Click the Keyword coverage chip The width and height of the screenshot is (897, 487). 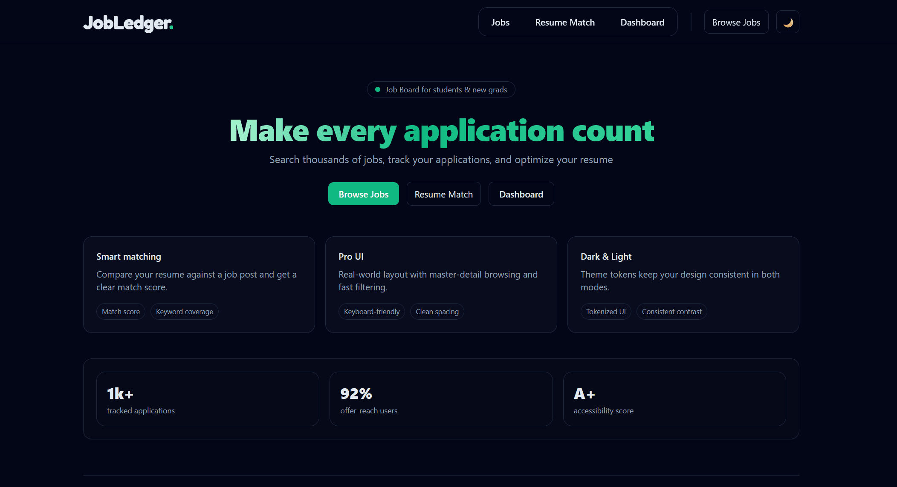184,311
